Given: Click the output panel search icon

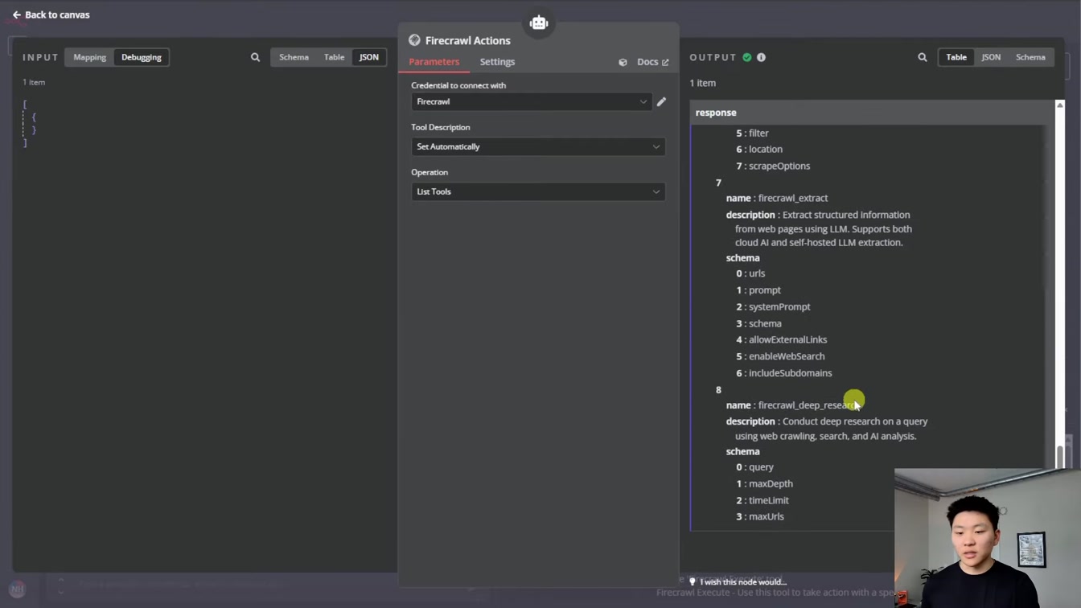Looking at the screenshot, I should coord(923,57).
